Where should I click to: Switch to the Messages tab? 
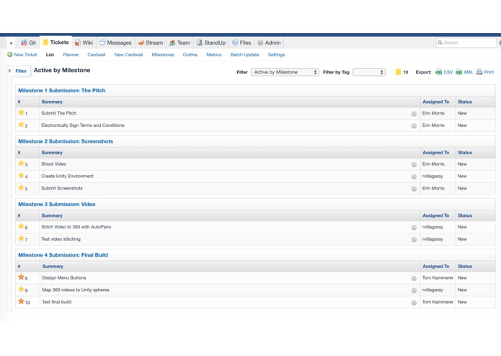click(115, 43)
